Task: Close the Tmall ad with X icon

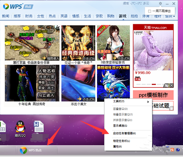Action: point(172,85)
